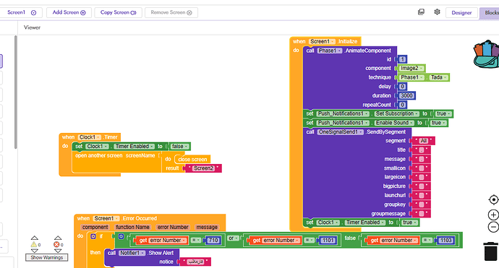Toggle the Enable Sound true value

click(x=438, y=123)
